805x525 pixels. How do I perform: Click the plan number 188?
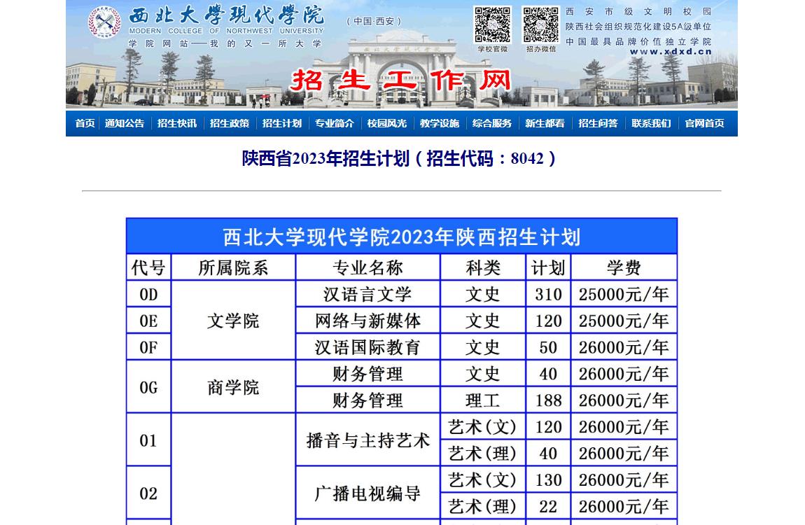tap(548, 400)
